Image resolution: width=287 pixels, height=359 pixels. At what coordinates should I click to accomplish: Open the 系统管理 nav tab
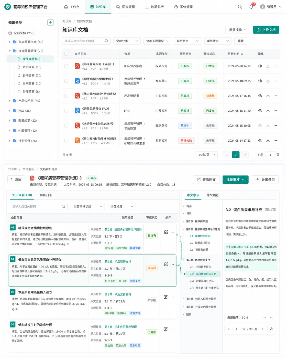[x=183, y=7]
